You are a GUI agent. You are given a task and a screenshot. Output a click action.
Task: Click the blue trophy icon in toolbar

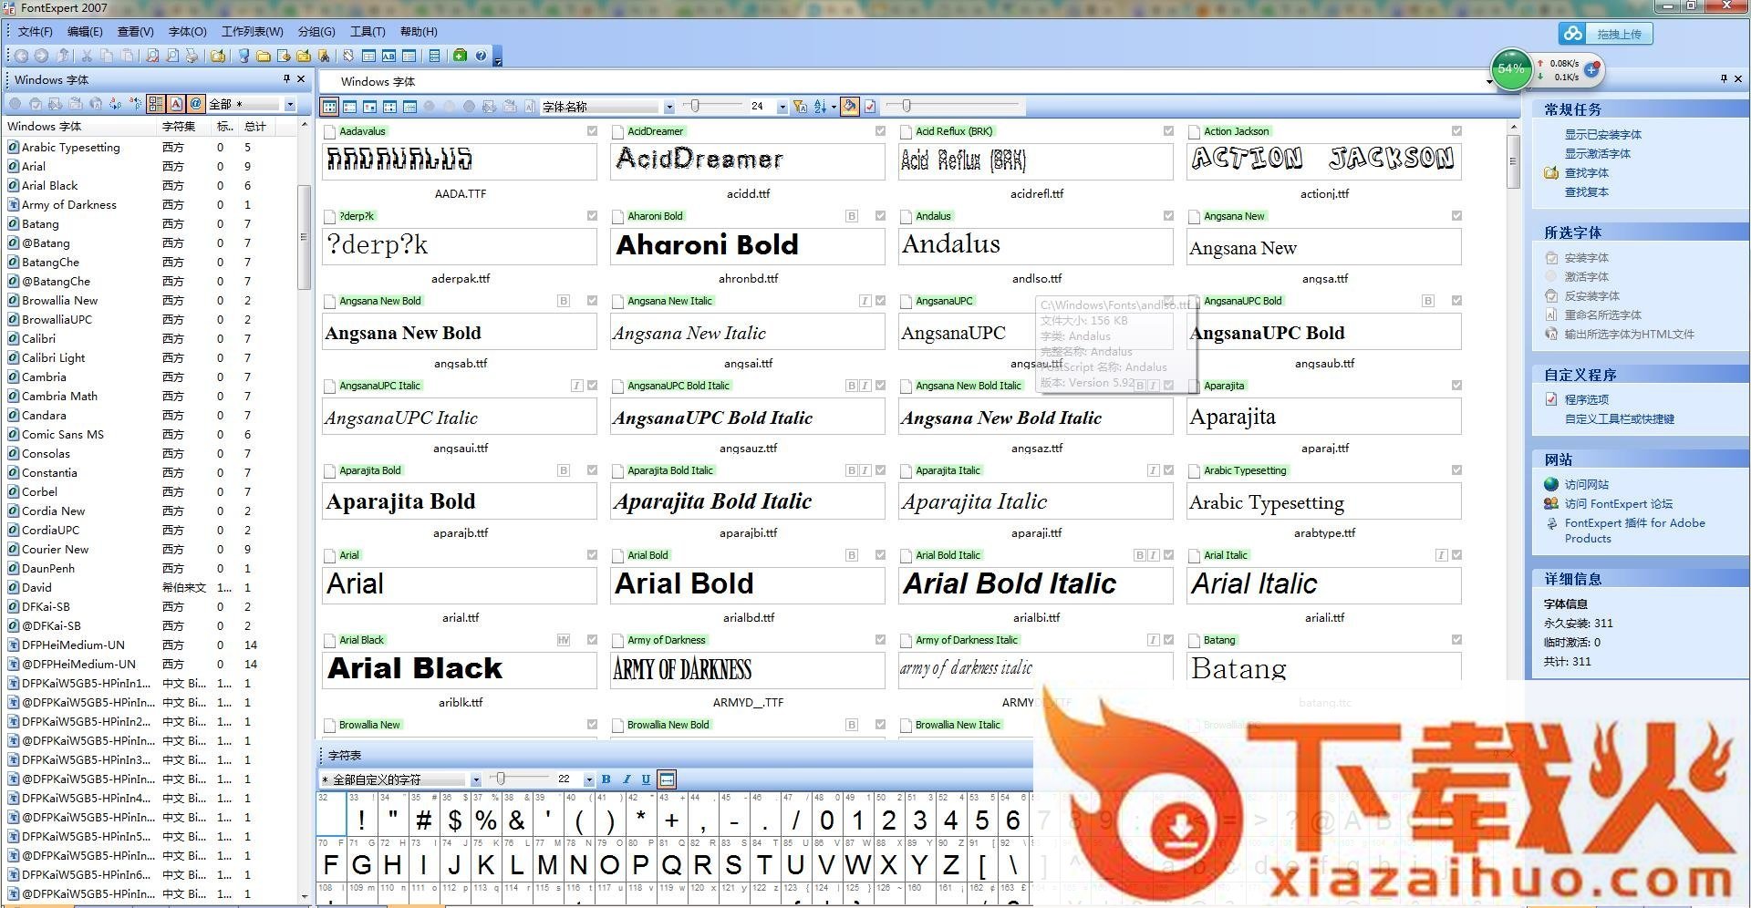[x=243, y=56]
